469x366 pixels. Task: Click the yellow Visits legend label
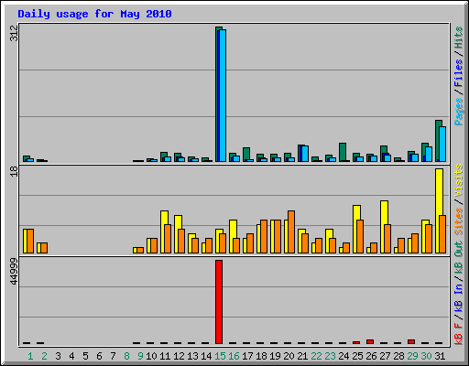click(x=459, y=180)
